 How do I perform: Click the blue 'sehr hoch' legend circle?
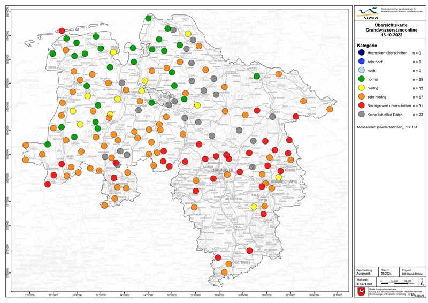pyautogui.click(x=363, y=62)
